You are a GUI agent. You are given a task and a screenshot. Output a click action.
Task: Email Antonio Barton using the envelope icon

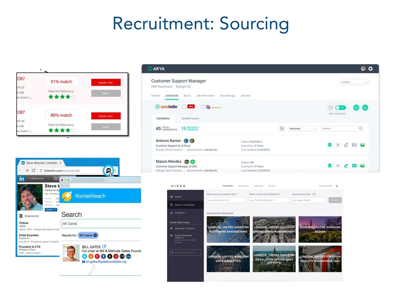point(362,145)
